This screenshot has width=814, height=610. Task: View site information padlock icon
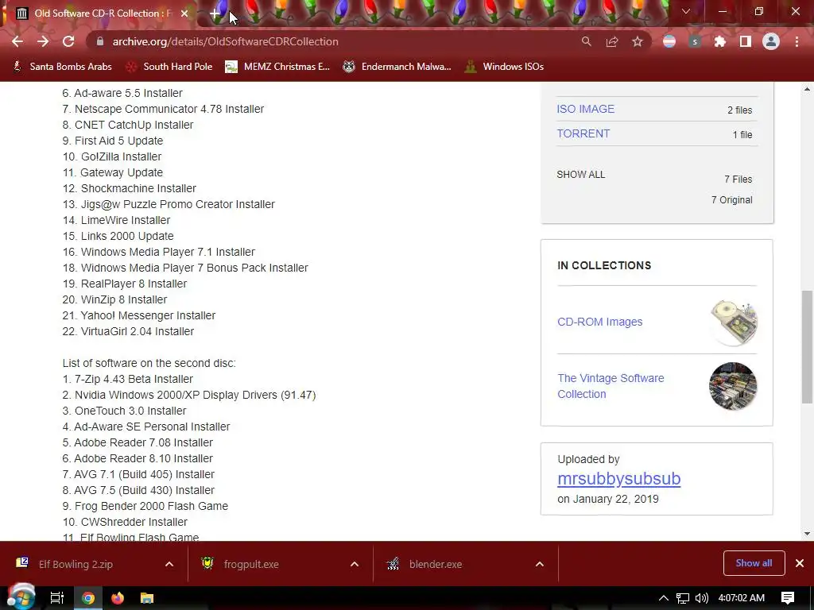tap(100, 41)
